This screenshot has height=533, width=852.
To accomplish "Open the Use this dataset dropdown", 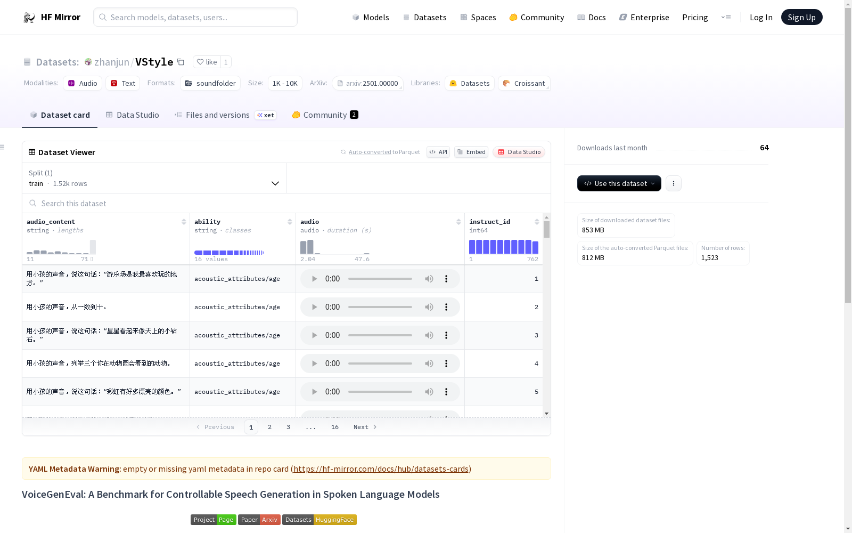I will point(619,183).
